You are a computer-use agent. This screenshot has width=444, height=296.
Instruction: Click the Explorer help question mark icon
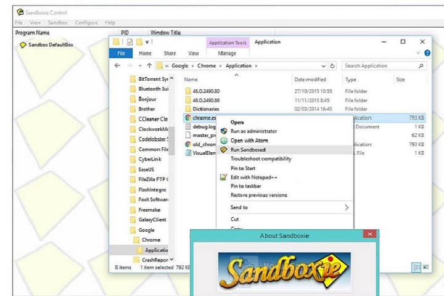click(x=427, y=53)
